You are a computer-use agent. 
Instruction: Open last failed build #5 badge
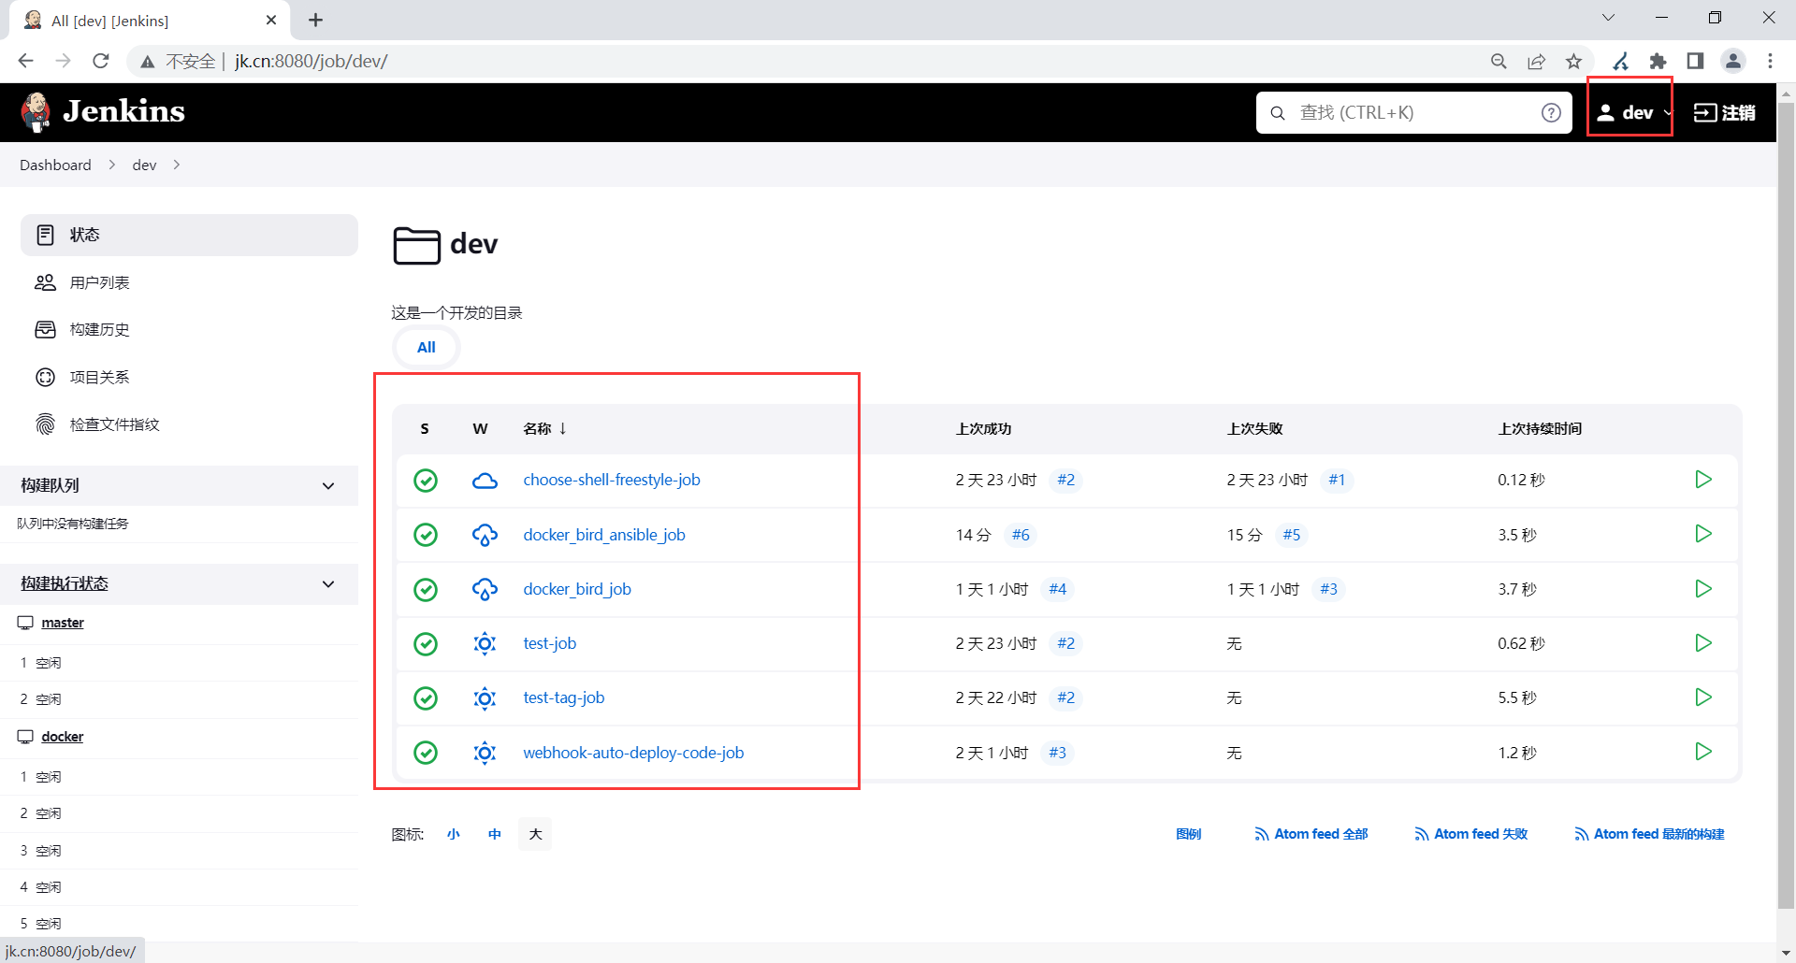point(1292,535)
